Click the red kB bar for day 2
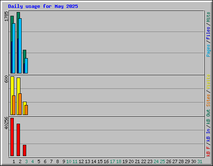The width and height of the screenshot is (213, 166). point(18,140)
